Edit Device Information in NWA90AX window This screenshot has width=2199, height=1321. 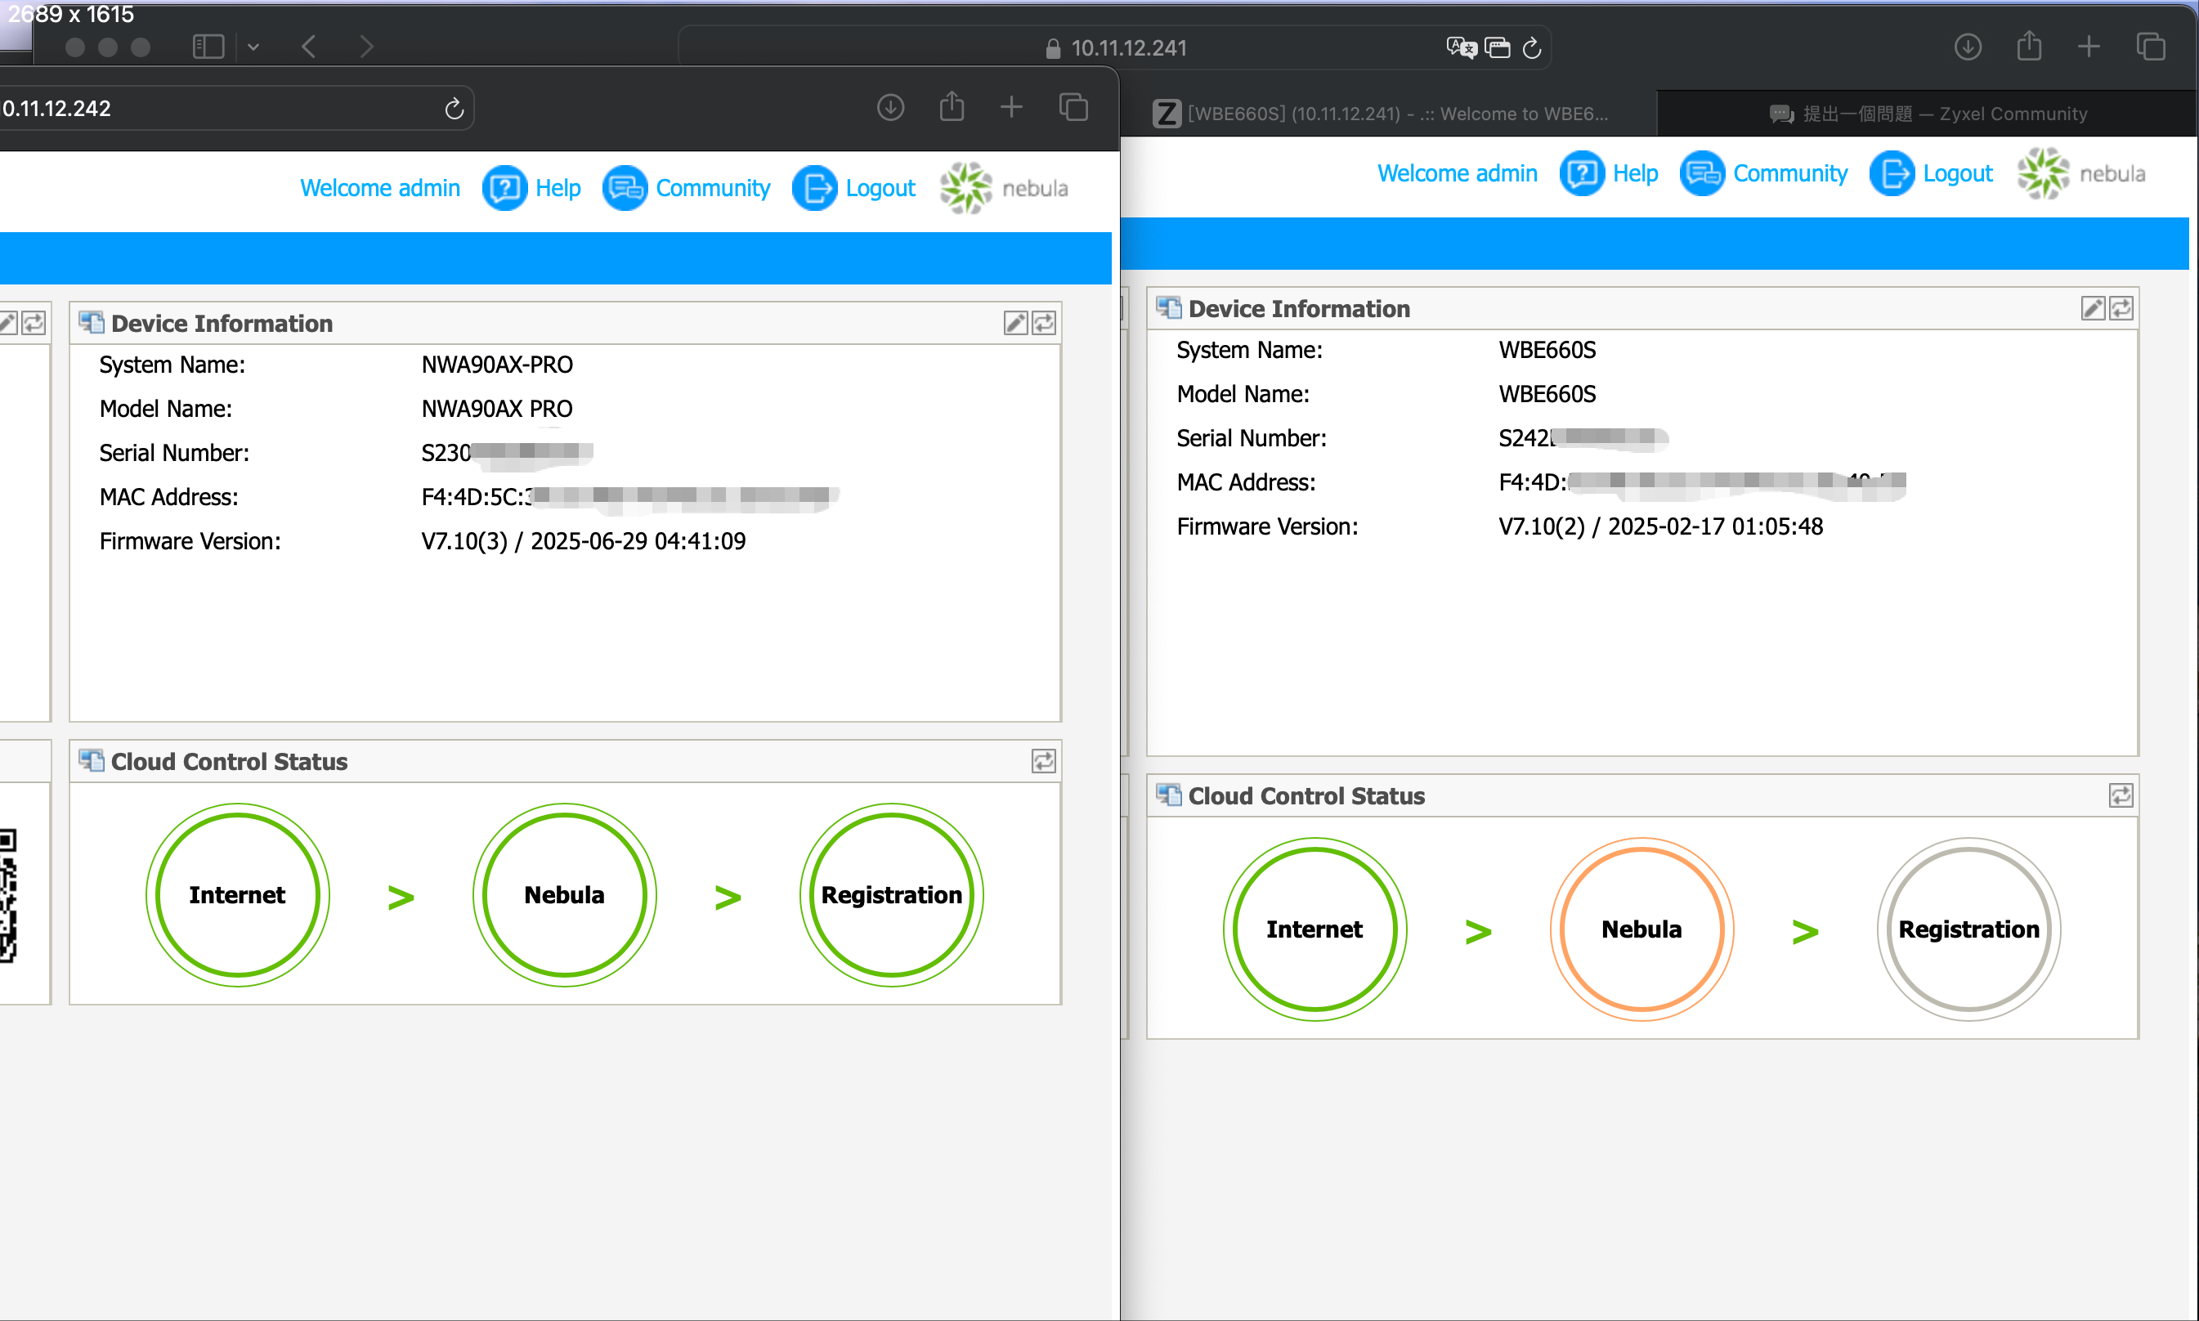(x=1015, y=323)
